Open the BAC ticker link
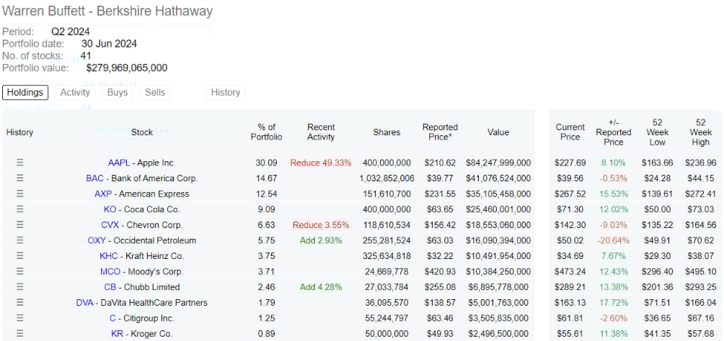 tap(94, 178)
